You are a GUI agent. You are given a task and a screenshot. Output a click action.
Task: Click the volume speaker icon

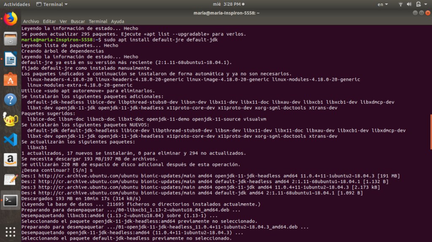[x=409, y=4]
